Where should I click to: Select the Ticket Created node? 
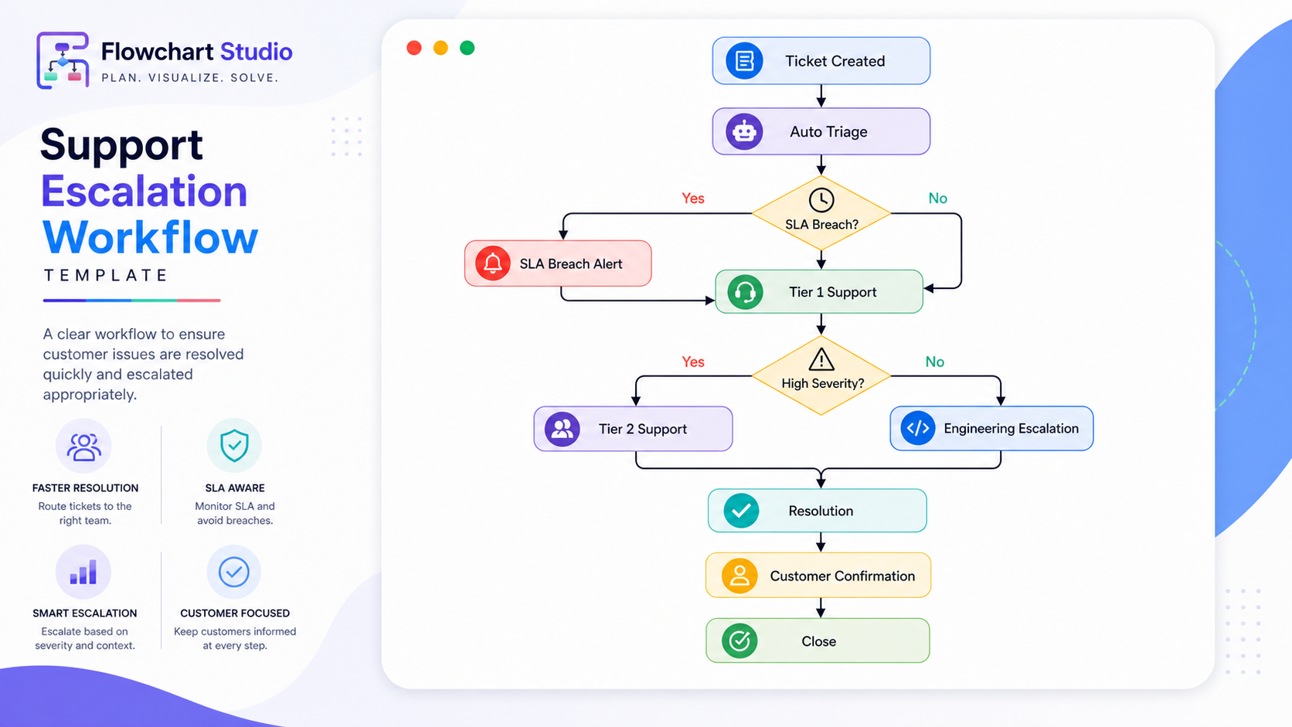click(x=821, y=60)
